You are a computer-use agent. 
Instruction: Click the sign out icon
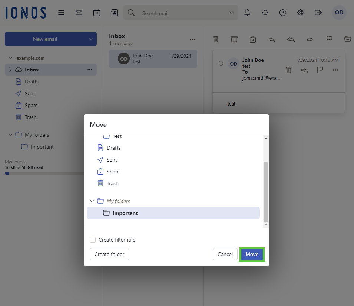pos(318,13)
